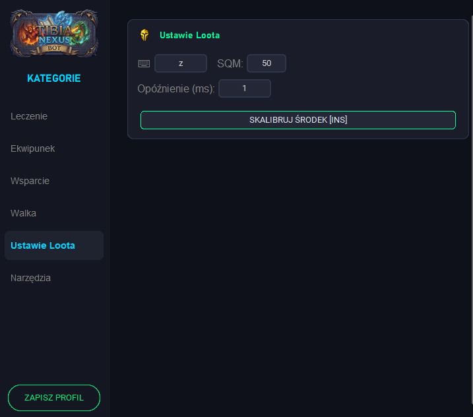
Task: Focus the hotkey field containing z
Action: (181, 63)
